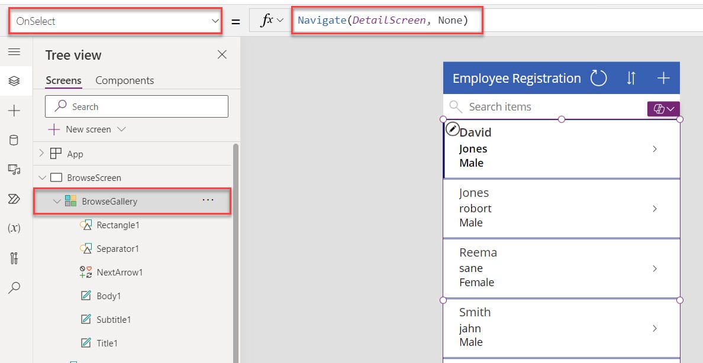
Task: Click the text sane in gallery
Action: click(x=471, y=268)
